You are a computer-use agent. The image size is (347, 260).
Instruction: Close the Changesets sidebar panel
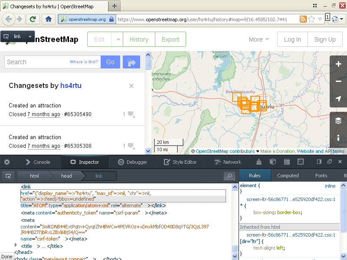point(131,86)
